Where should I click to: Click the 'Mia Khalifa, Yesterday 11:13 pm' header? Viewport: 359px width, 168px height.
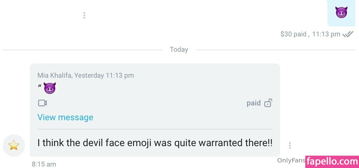pyautogui.click(x=86, y=76)
